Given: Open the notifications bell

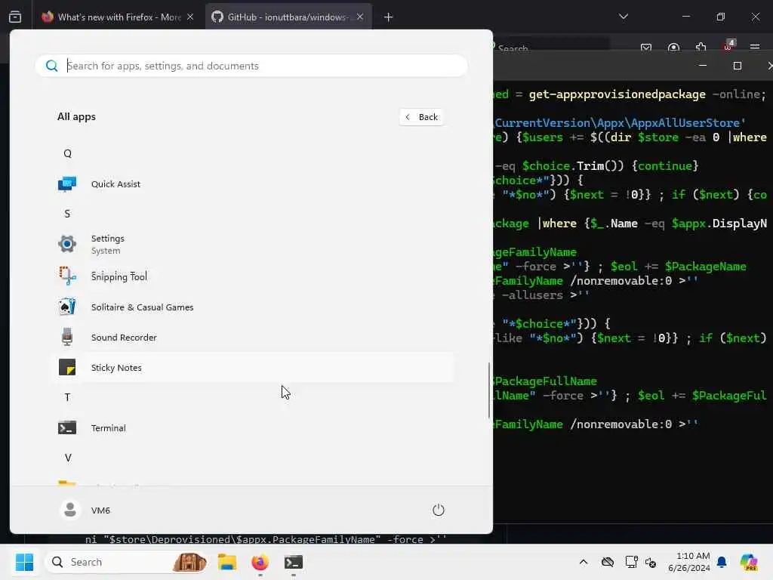Looking at the screenshot, I should click(x=722, y=562).
